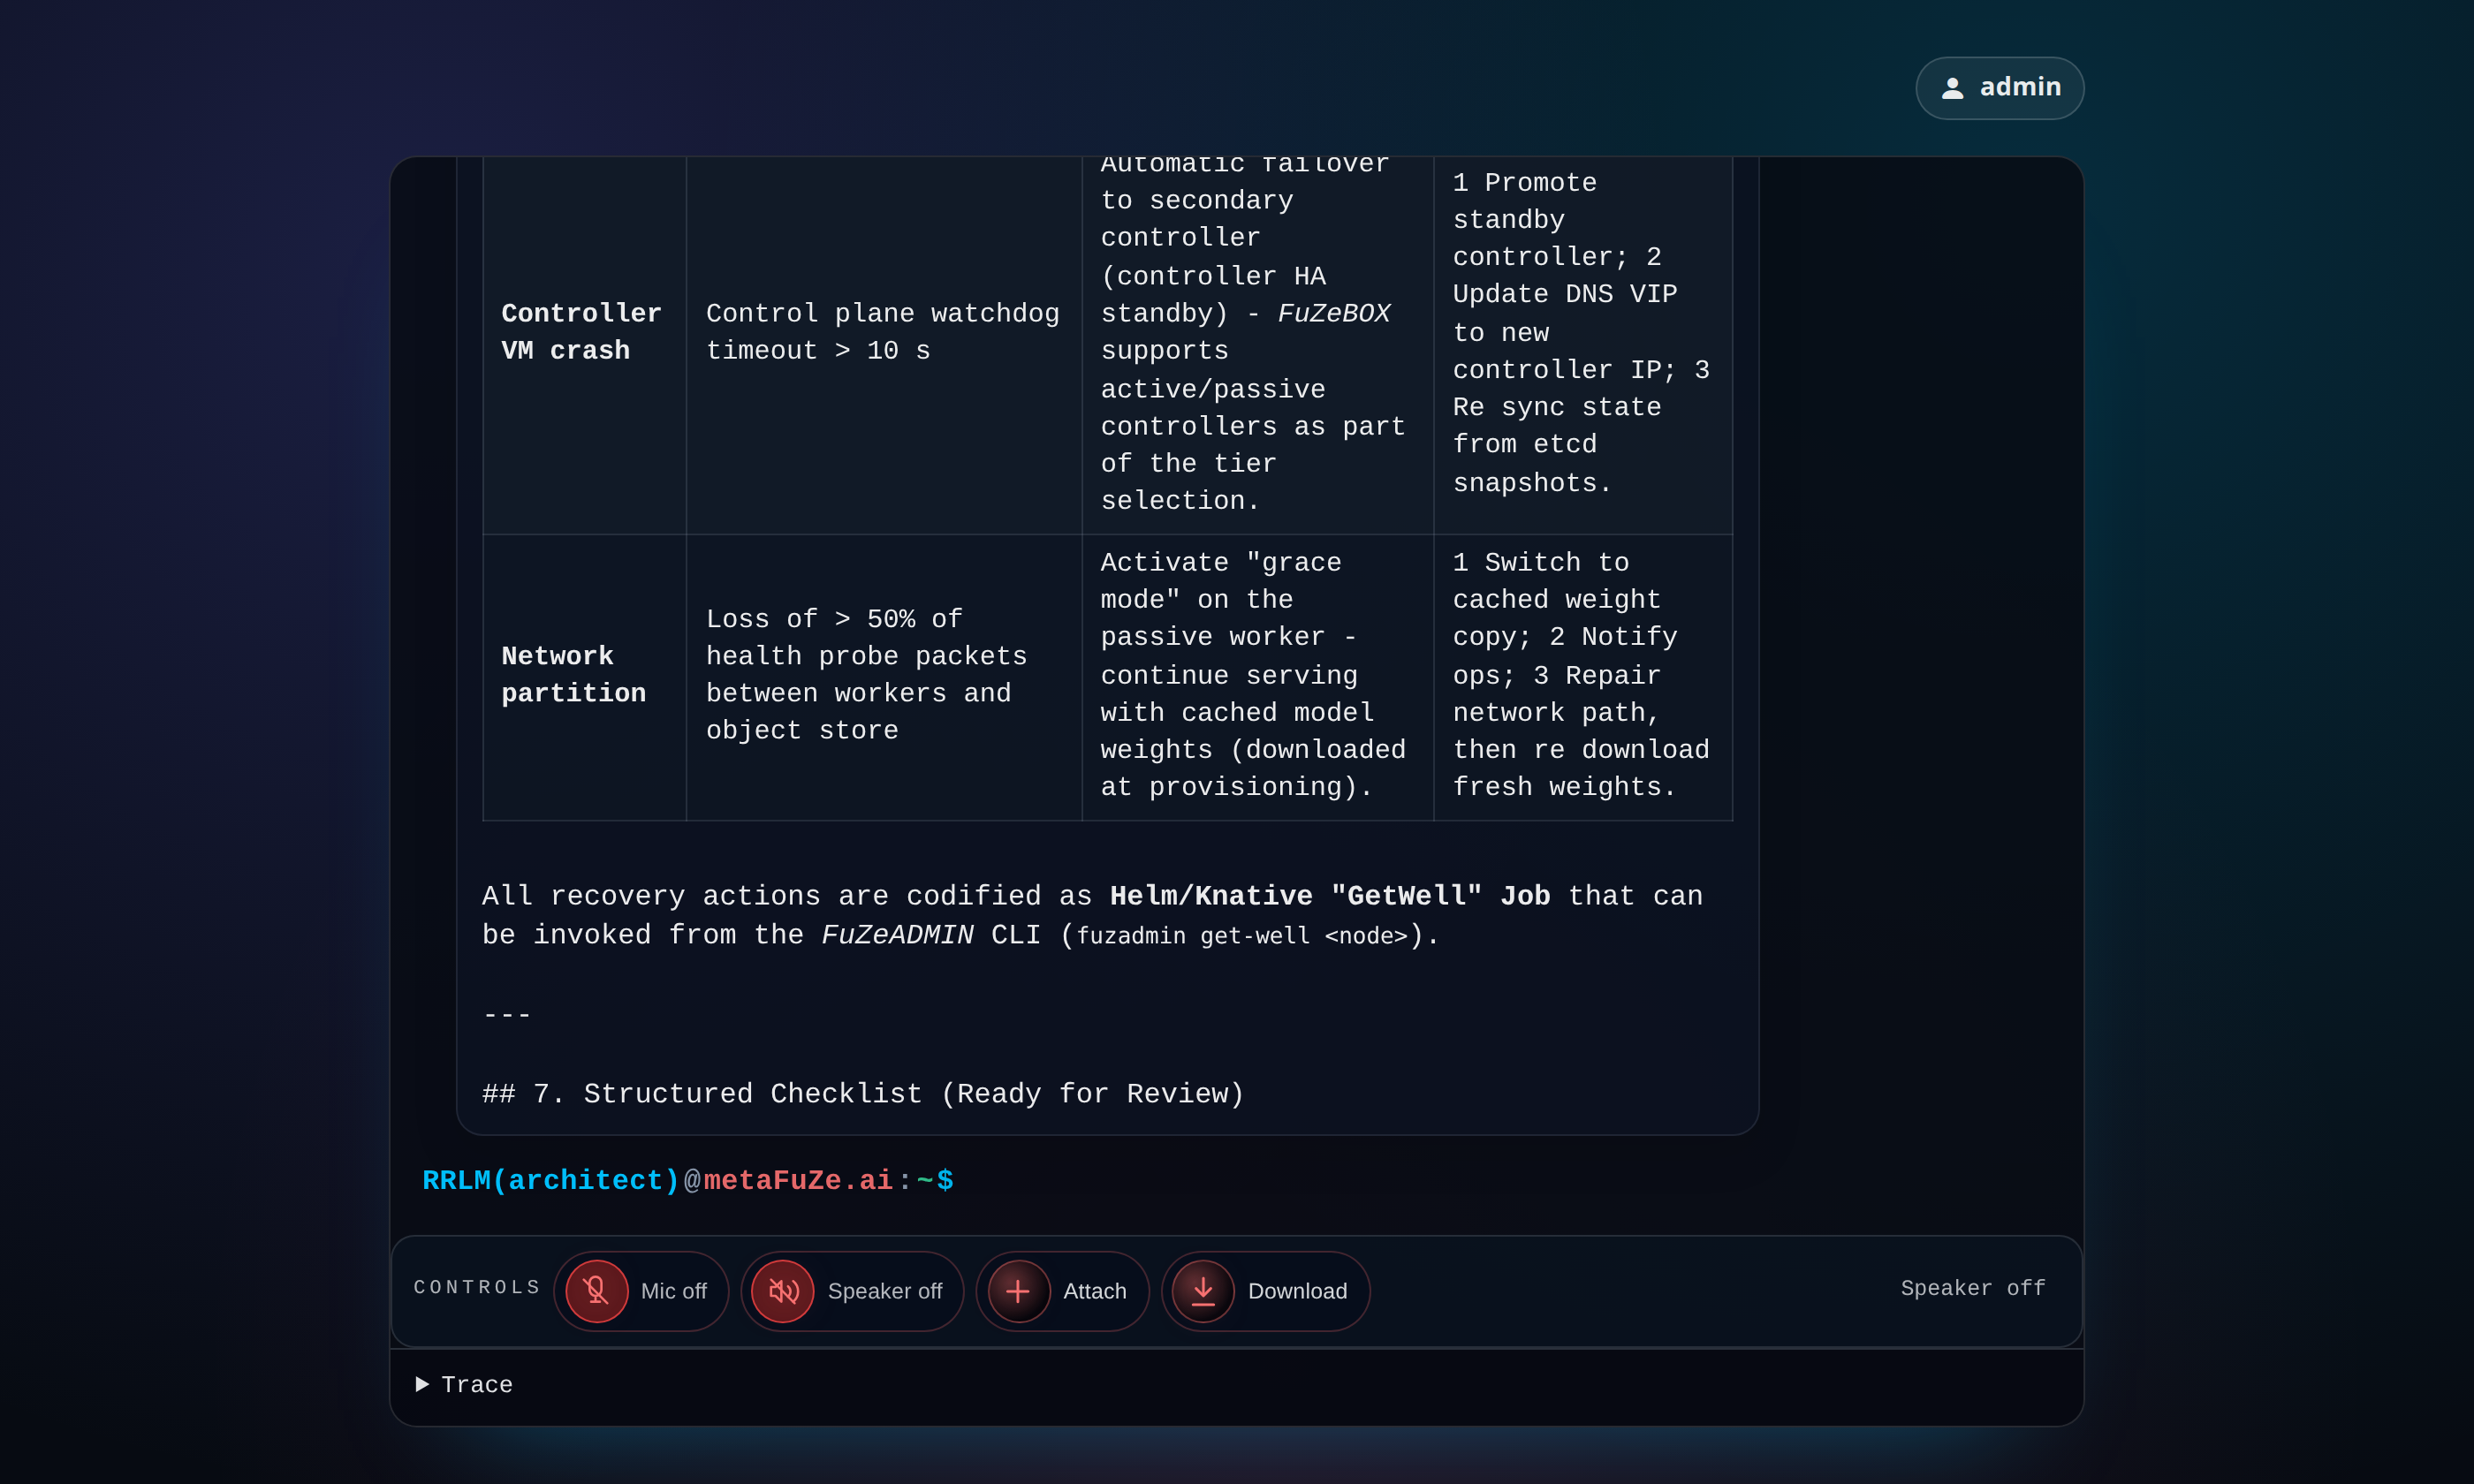Click the Network partition row header
This screenshot has width=2474, height=1484.
(573, 675)
